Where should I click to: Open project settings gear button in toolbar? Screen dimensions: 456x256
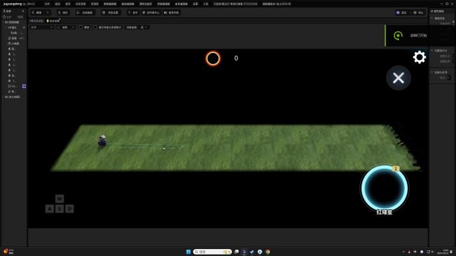coord(110,13)
